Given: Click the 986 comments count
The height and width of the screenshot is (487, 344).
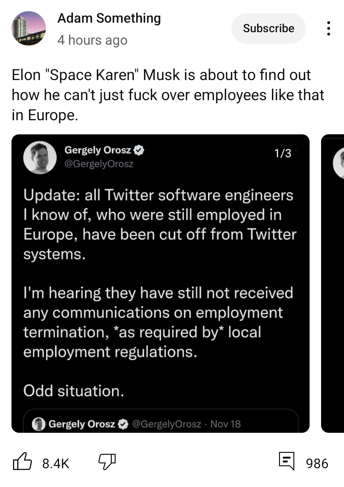Looking at the screenshot, I should click(317, 463).
